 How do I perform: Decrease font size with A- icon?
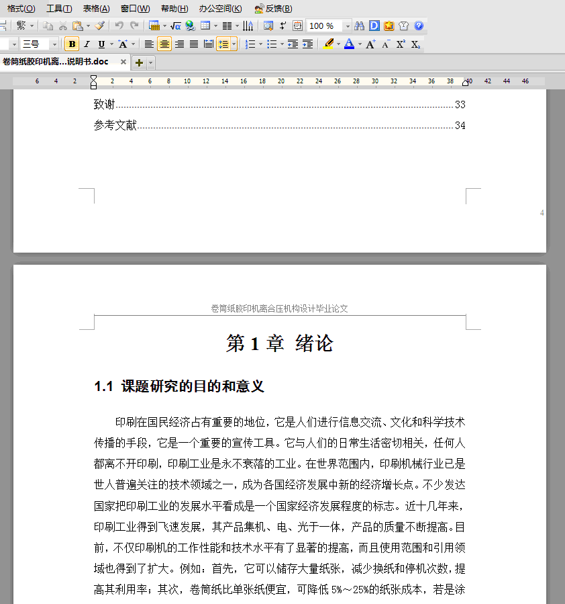click(386, 44)
